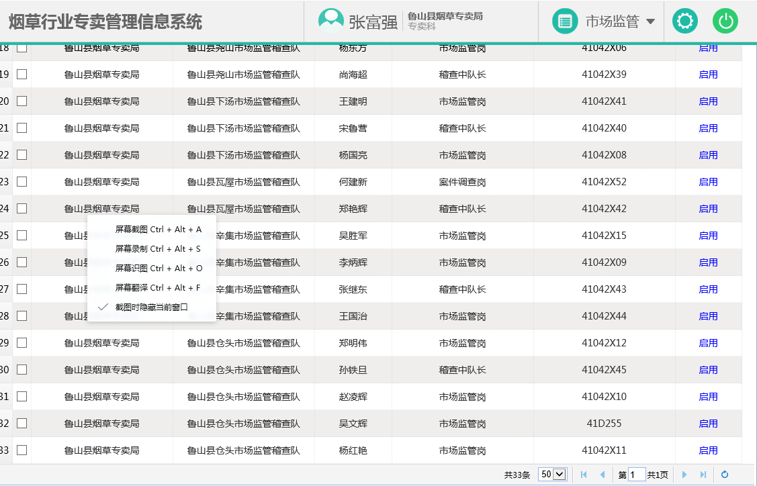Click the user avatar icon beside 张富强
The image size is (757, 486).
tap(330, 21)
